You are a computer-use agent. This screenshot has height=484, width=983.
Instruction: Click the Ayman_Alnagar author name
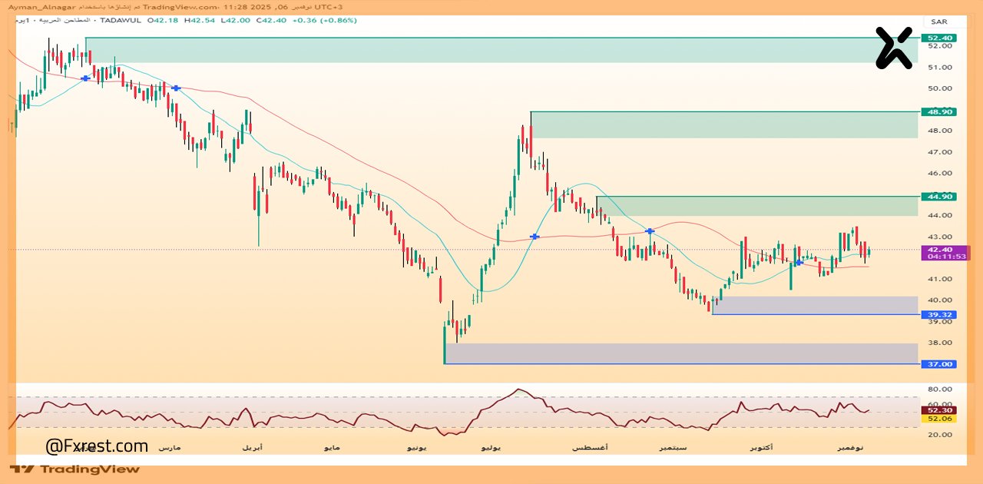pos(36,6)
